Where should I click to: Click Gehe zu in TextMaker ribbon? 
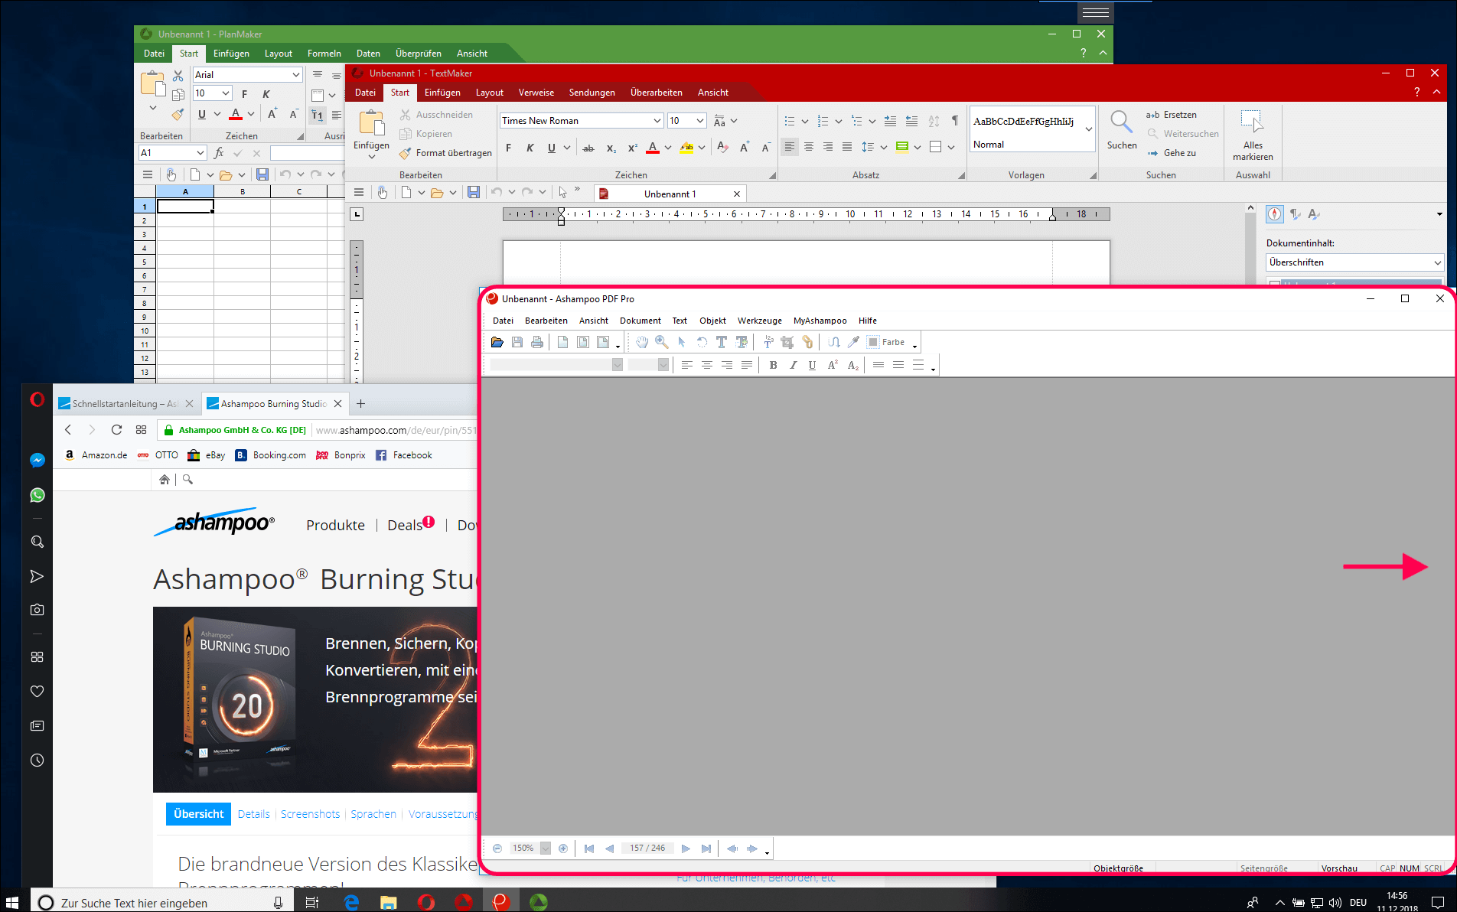pos(1171,153)
